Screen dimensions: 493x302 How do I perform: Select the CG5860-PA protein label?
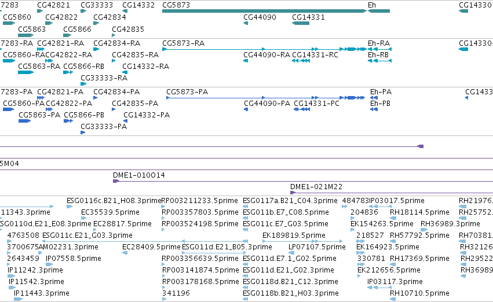pos(24,104)
